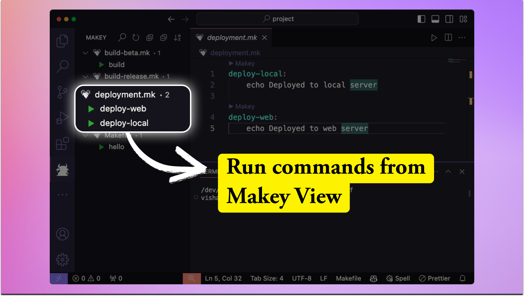The height and width of the screenshot is (296, 524).
Task: Open notifications bell in status bar
Action: (x=463, y=278)
